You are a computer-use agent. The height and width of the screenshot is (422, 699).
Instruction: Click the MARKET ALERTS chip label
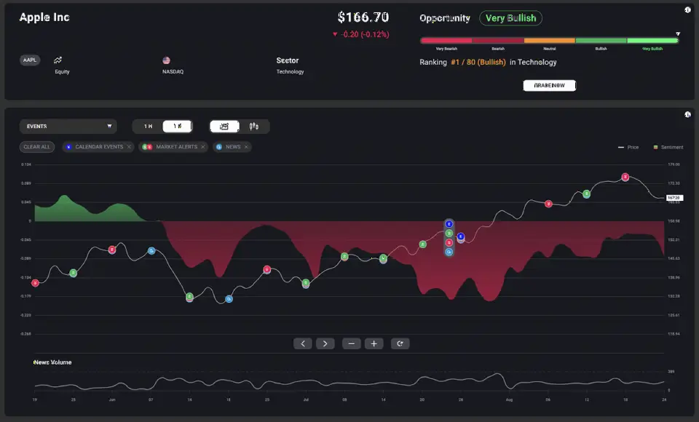[176, 146]
